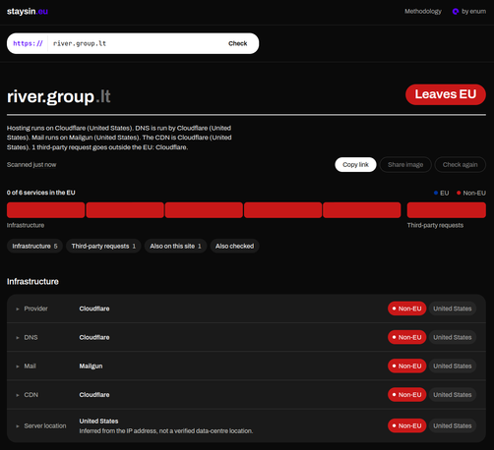Click the Infrastructure label under the bar
494x450 pixels.
pos(26,225)
